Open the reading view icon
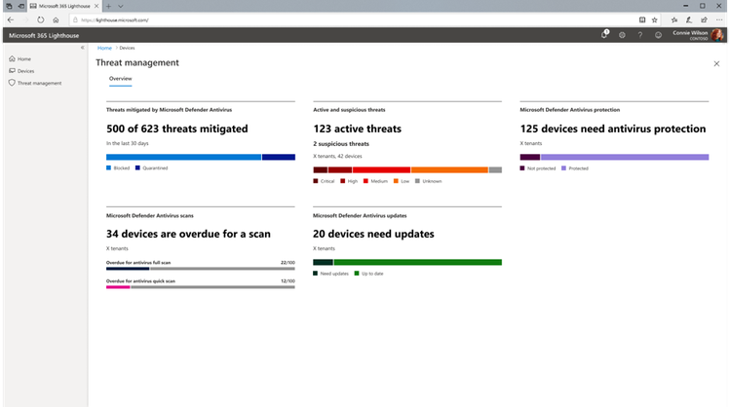730x407 pixels. pos(642,20)
